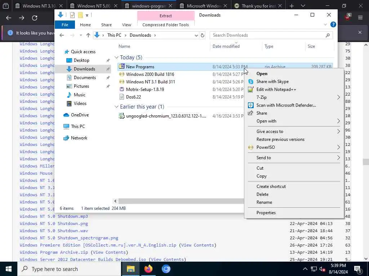
Task: Open the Music folder in sidebar
Action: (79, 95)
